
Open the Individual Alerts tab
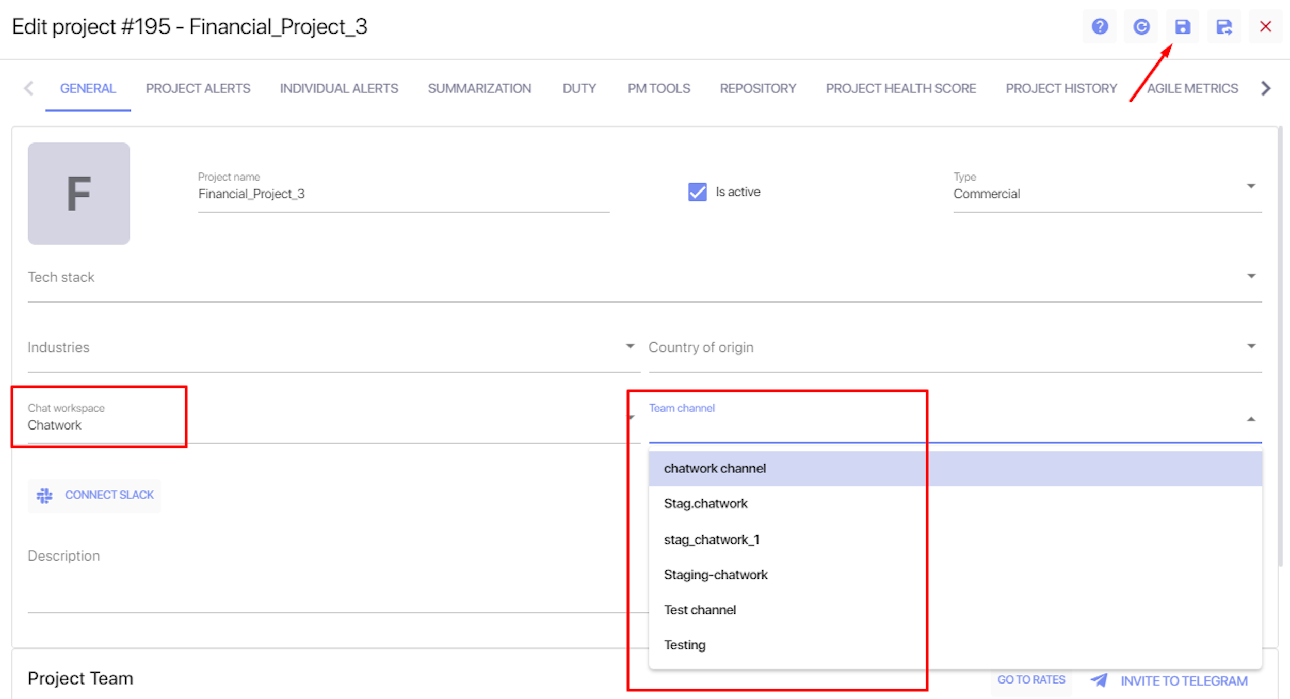tap(339, 88)
